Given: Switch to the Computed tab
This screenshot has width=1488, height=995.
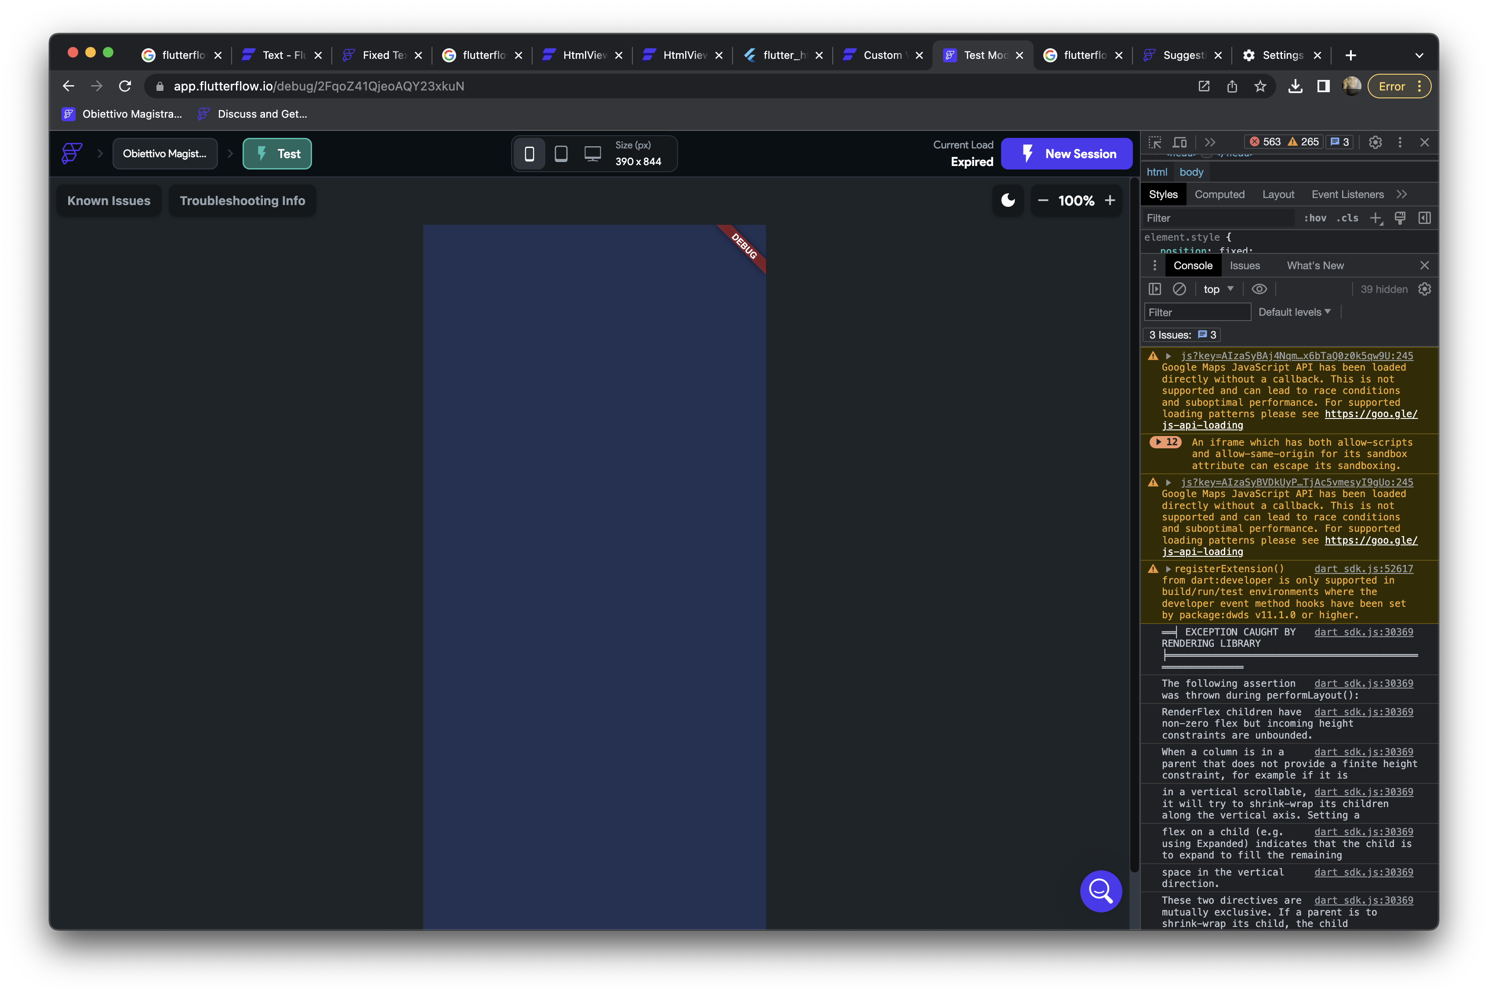Looking at the screenshot, I should tap(1219, 194).
